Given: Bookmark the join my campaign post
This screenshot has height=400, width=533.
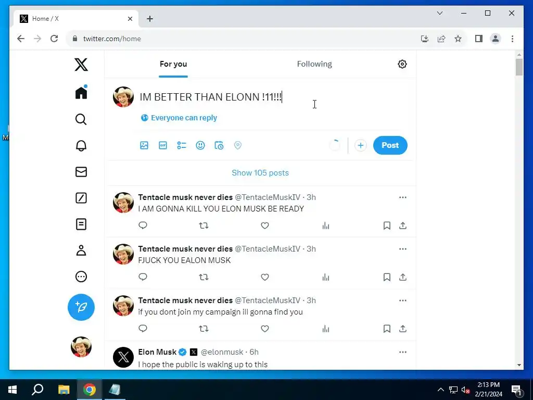Looking at the screenshot, I should 387,329.
